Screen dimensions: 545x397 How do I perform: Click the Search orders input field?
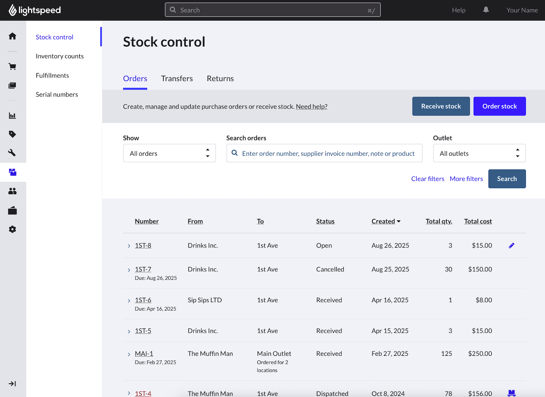pos(328,153)
